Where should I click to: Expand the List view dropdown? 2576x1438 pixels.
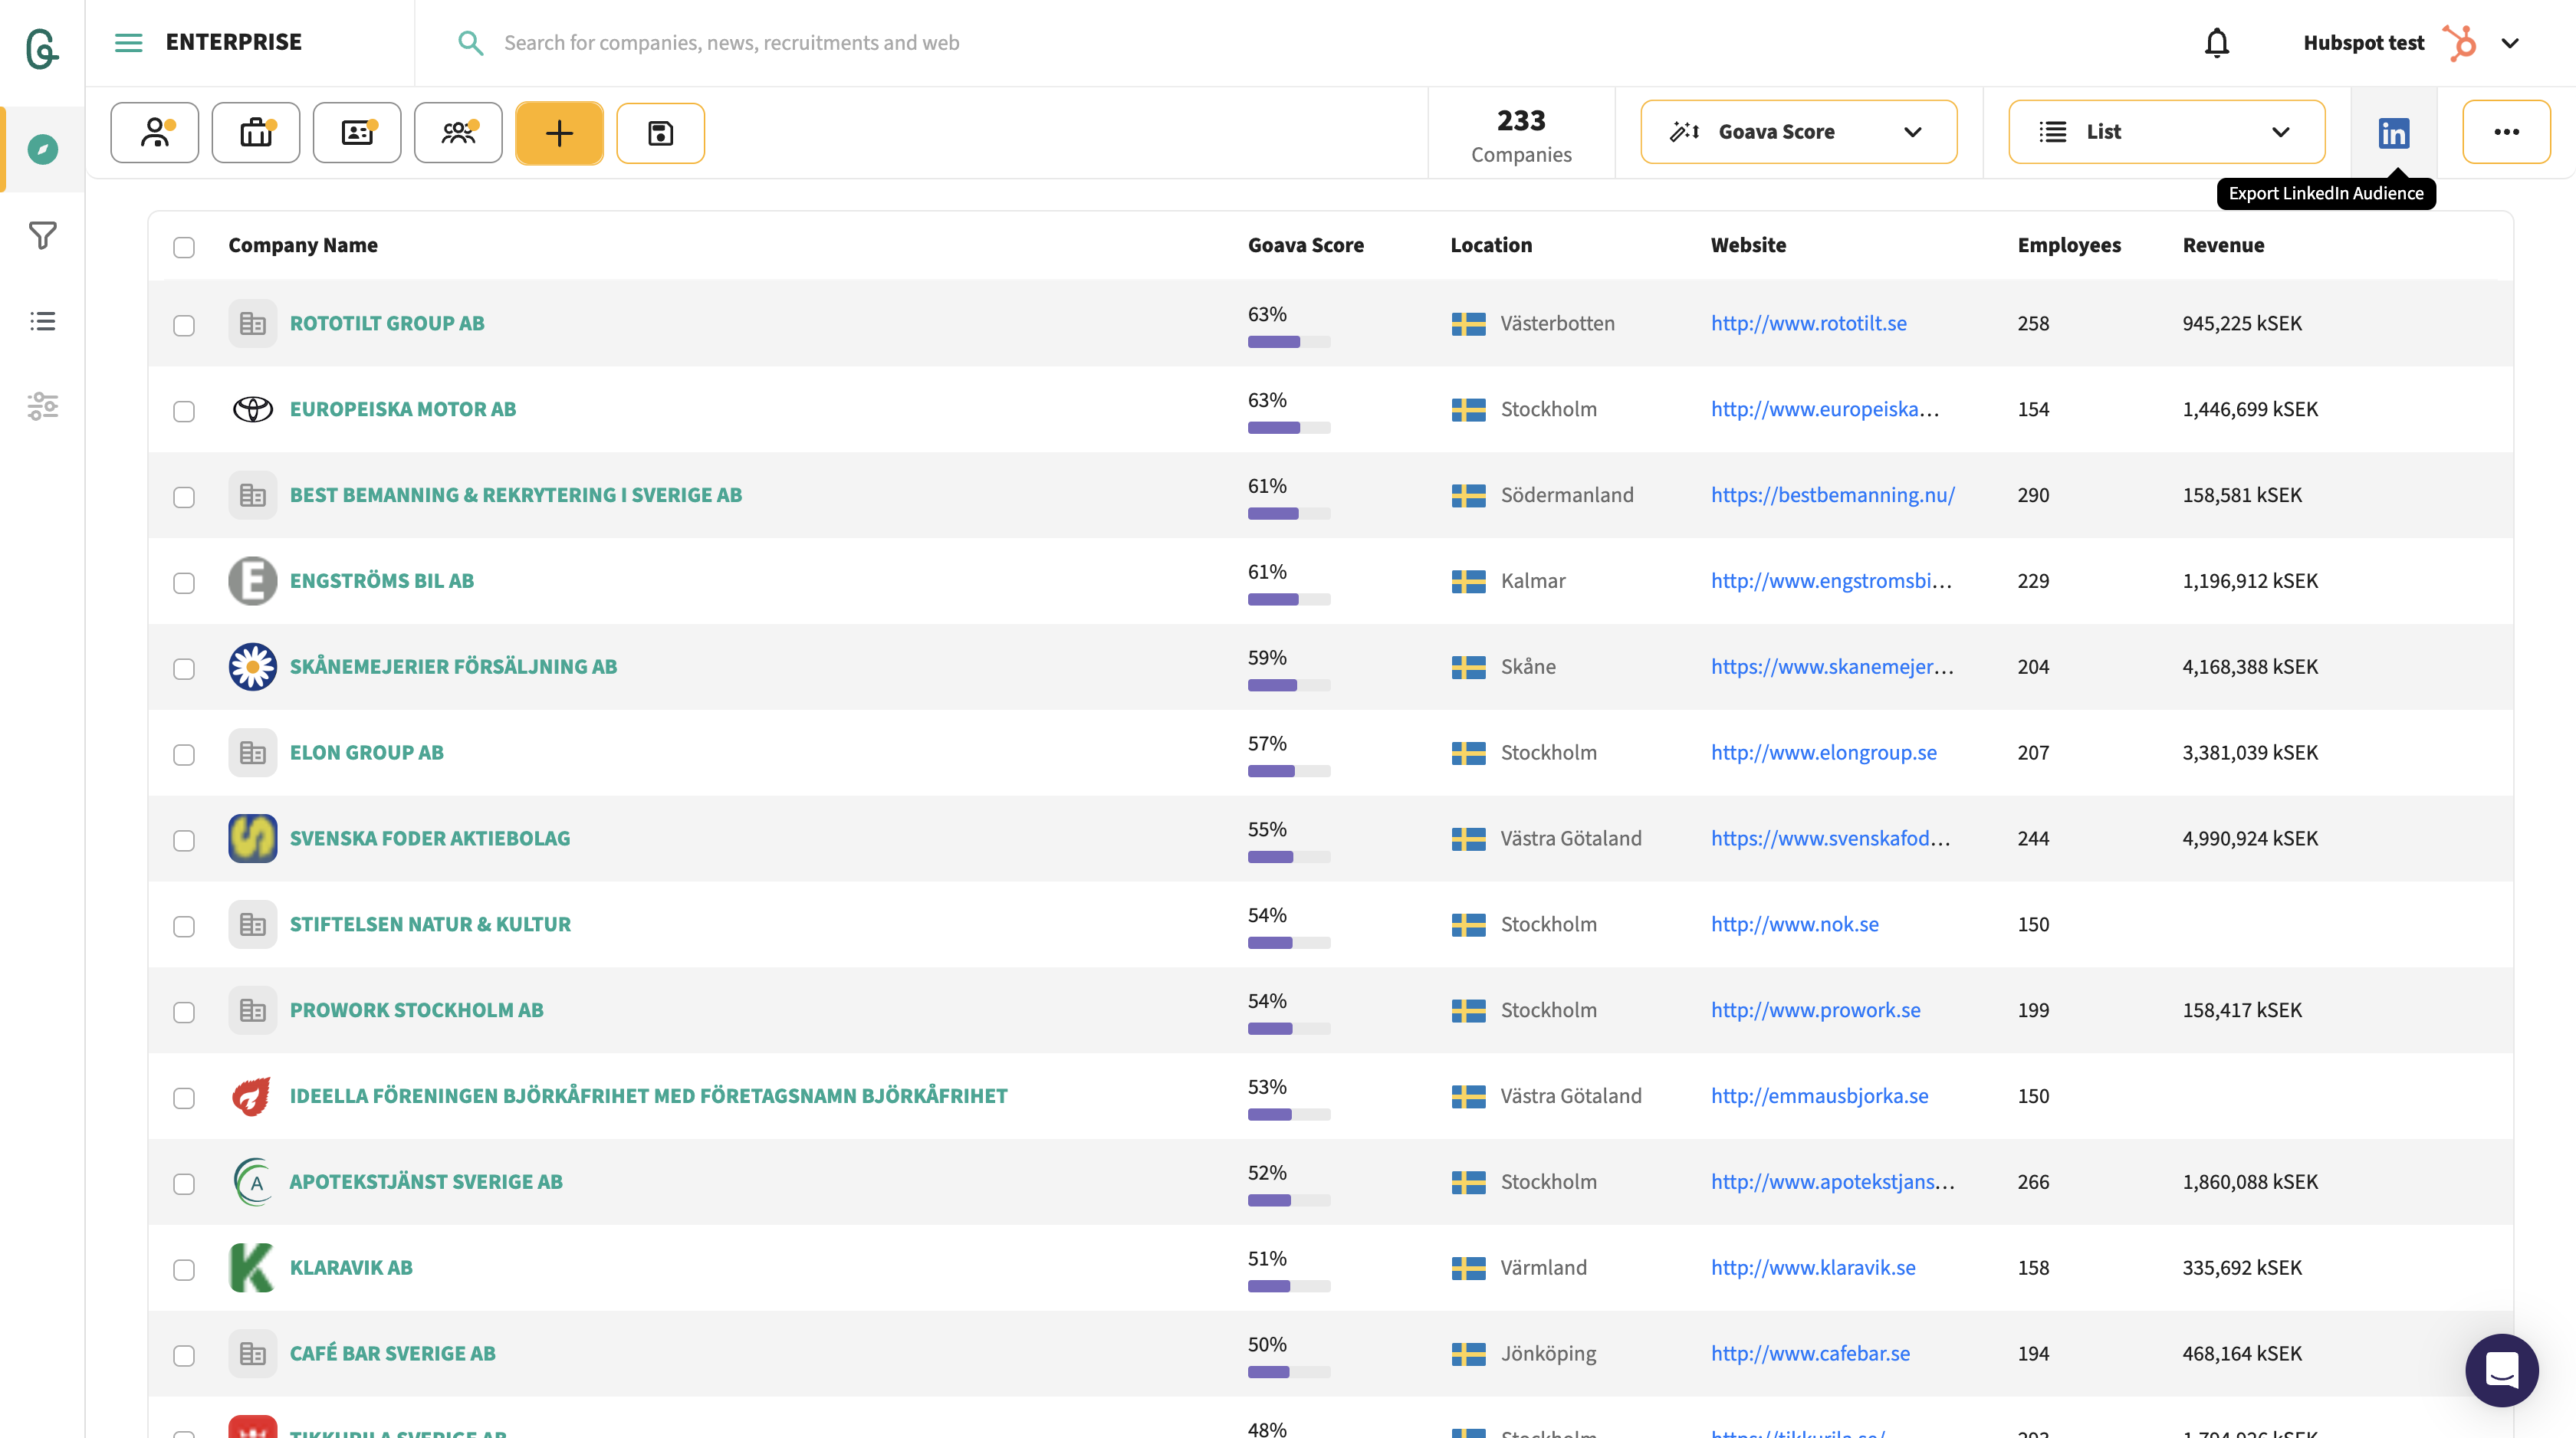point(2166,132)
